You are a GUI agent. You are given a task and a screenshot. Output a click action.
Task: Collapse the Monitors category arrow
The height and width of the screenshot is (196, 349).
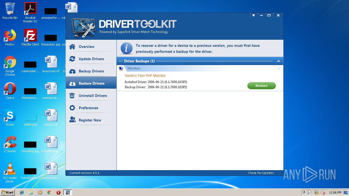[279, 69]
